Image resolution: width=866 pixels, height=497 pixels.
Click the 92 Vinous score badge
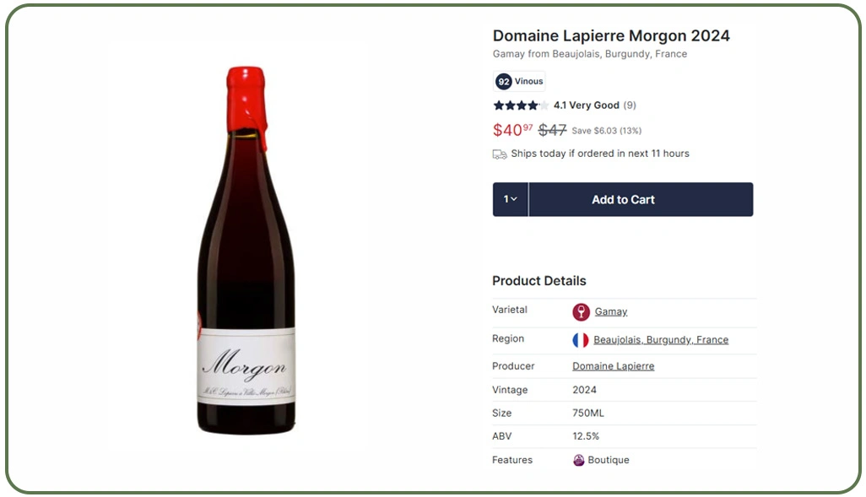click(519, 81)
